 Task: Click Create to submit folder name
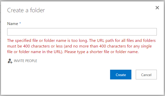(121, 75)
